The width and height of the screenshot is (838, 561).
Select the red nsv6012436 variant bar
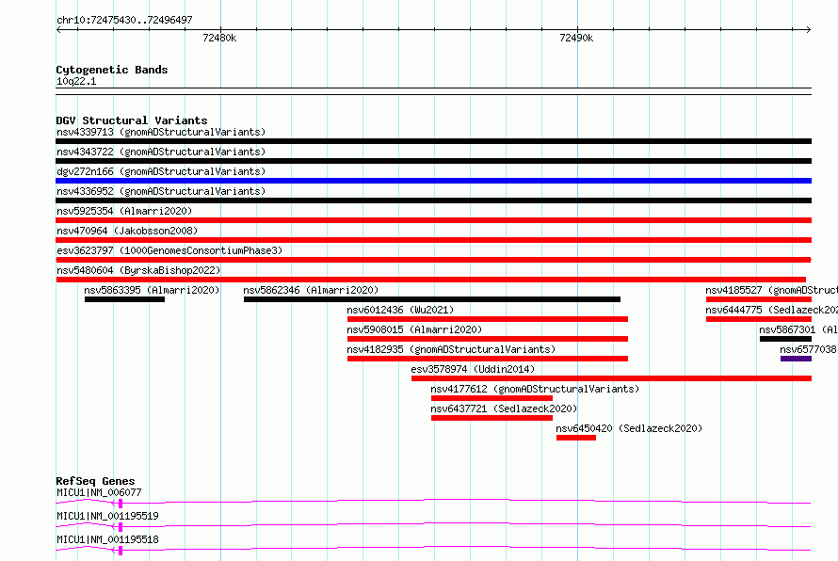(x=488, y=319)
